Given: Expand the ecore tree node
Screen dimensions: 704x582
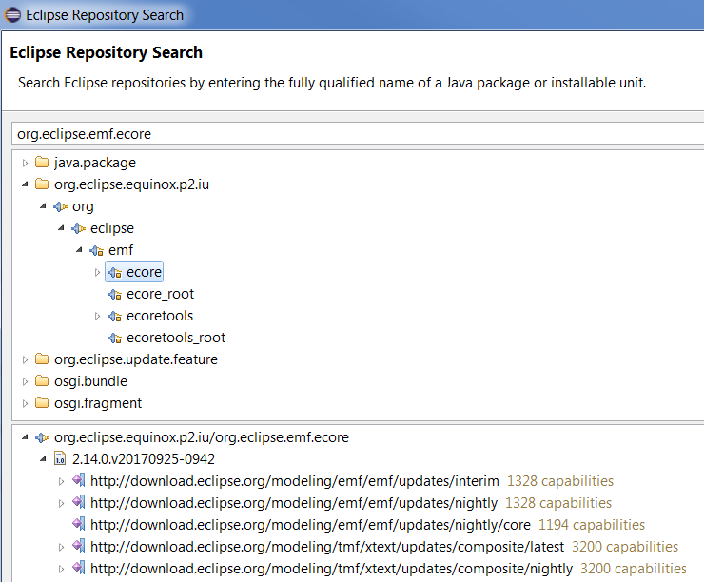Looking at the screenshot, I should [97, 272].
